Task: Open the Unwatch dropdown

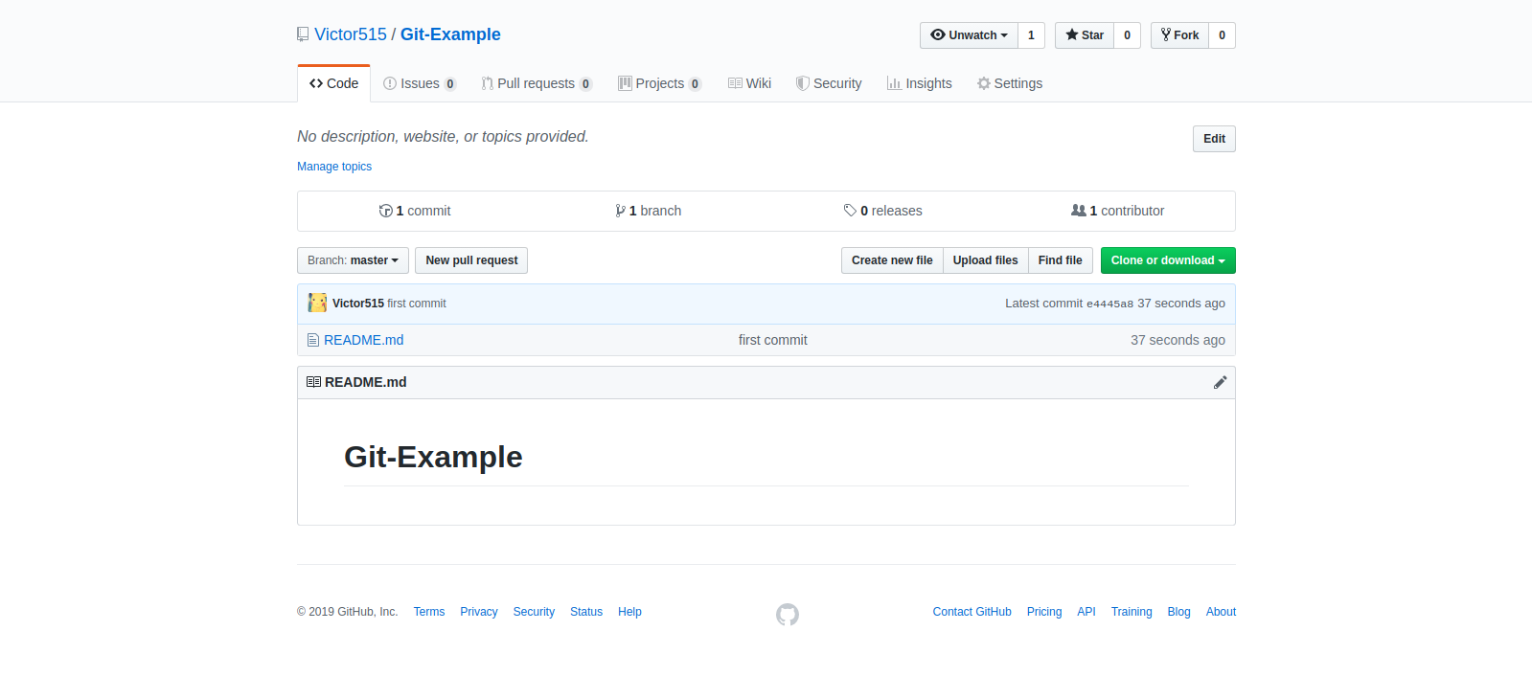Action: coord(969,35)
